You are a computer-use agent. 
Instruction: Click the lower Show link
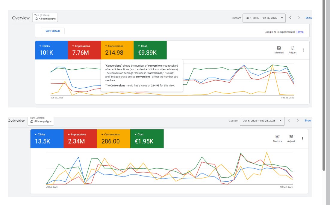click(x=308, y=120)
